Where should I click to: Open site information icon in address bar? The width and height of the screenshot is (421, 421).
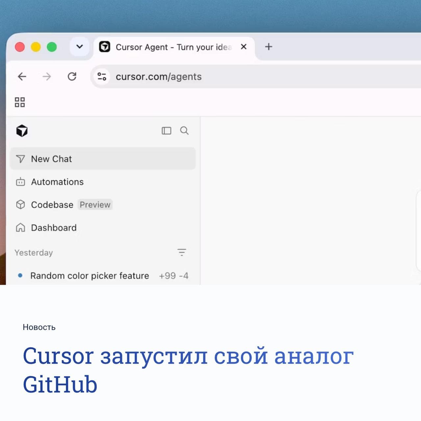point(102,77)
